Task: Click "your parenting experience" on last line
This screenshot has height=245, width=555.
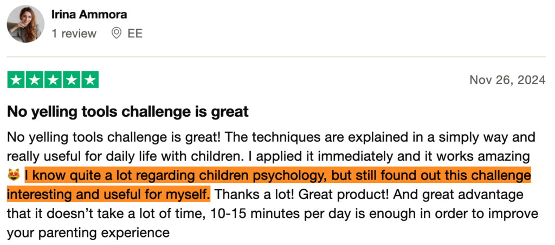Action: coord(88,233)
